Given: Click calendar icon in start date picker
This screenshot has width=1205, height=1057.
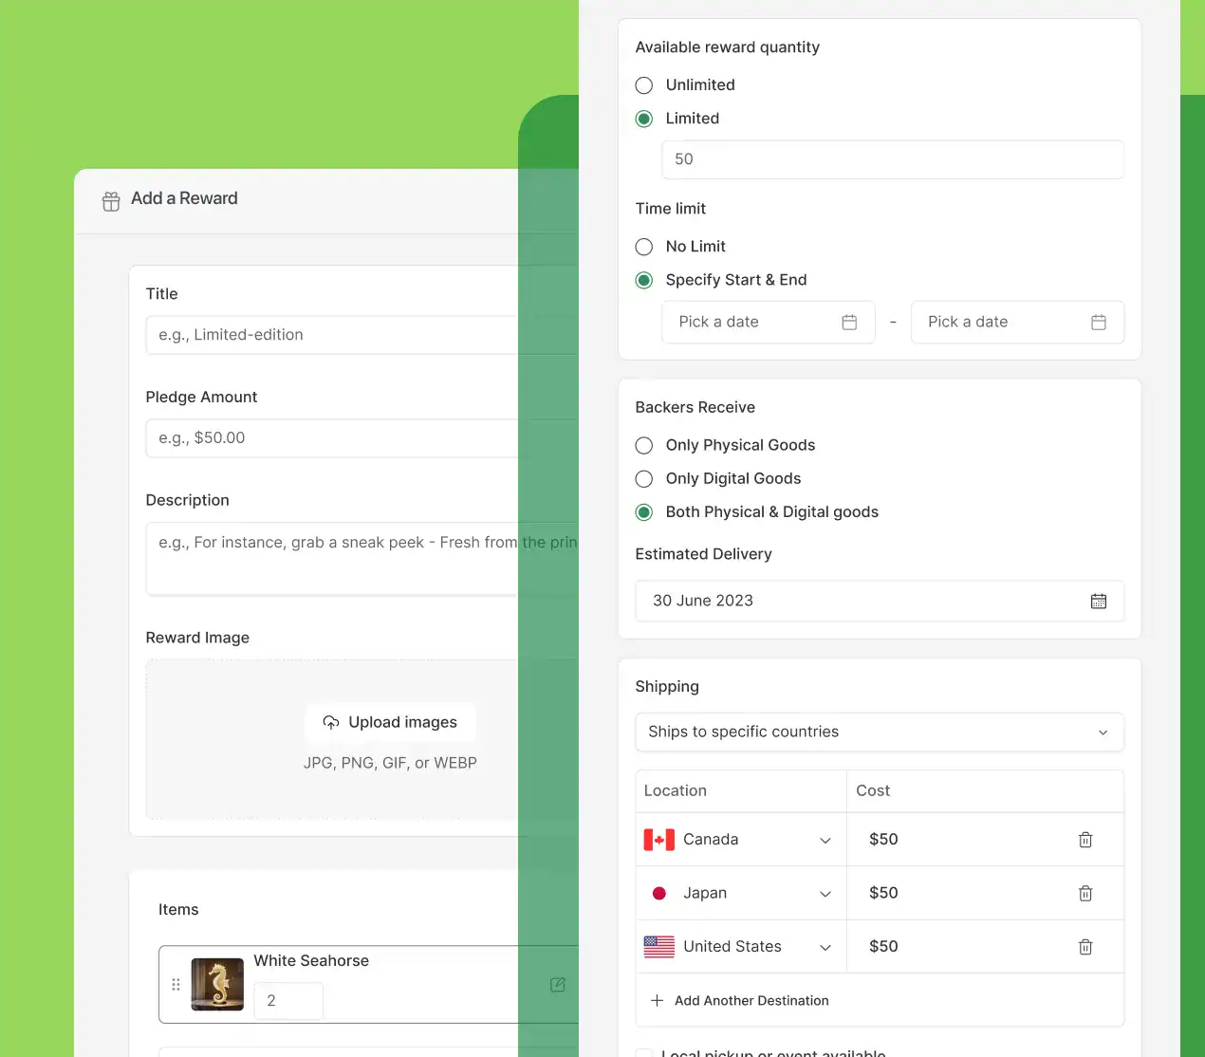Looking at the screenshot, I should coord(849,323).
